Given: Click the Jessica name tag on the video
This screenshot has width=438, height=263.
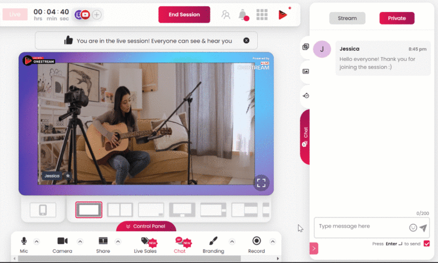Looking at the screenshot, I should 52,176.
